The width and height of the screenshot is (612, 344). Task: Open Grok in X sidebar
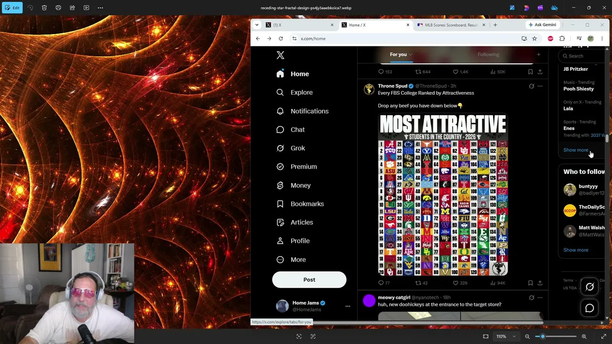291,148
